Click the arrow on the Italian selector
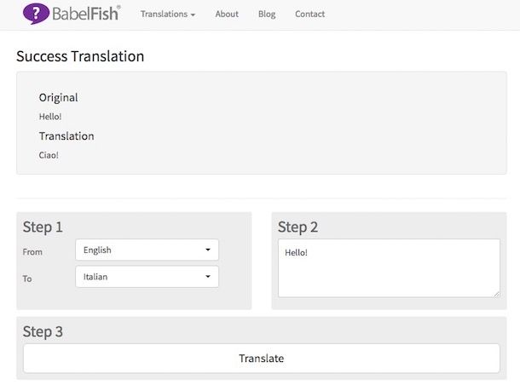This screenshot has width=520, height=391. [x=208, y=277]
